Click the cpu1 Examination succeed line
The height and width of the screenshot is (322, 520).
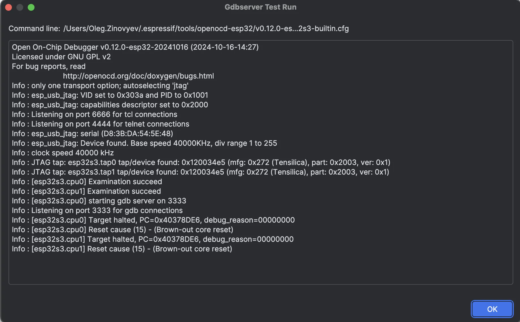pyautogui.click(x=86, y=191)
